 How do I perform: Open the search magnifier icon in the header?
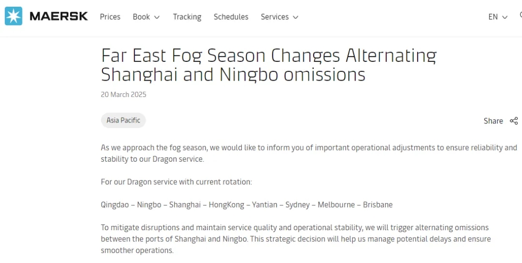click(x=521, y=15)
